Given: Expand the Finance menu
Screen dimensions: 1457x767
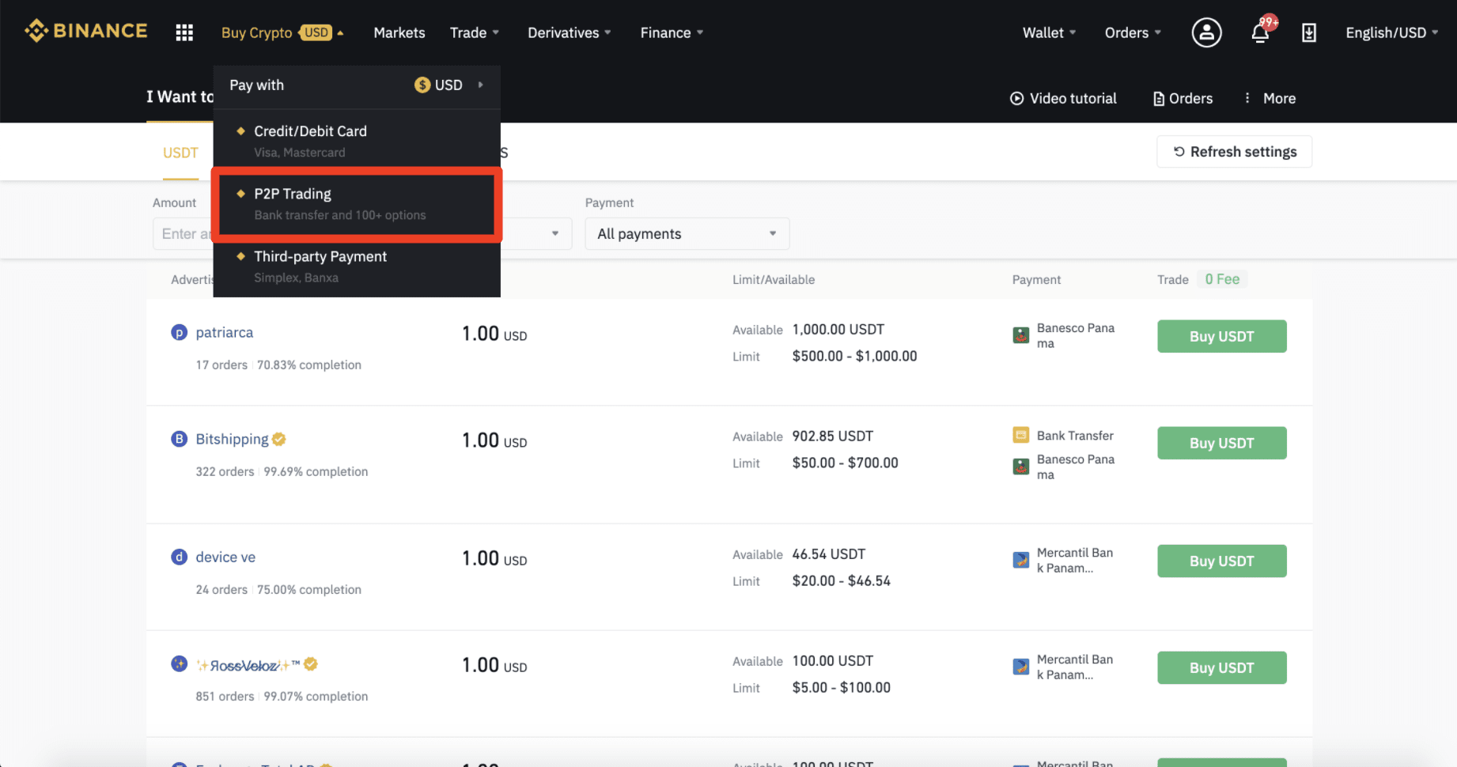Looking at the screenshot, I should [672, 32].
